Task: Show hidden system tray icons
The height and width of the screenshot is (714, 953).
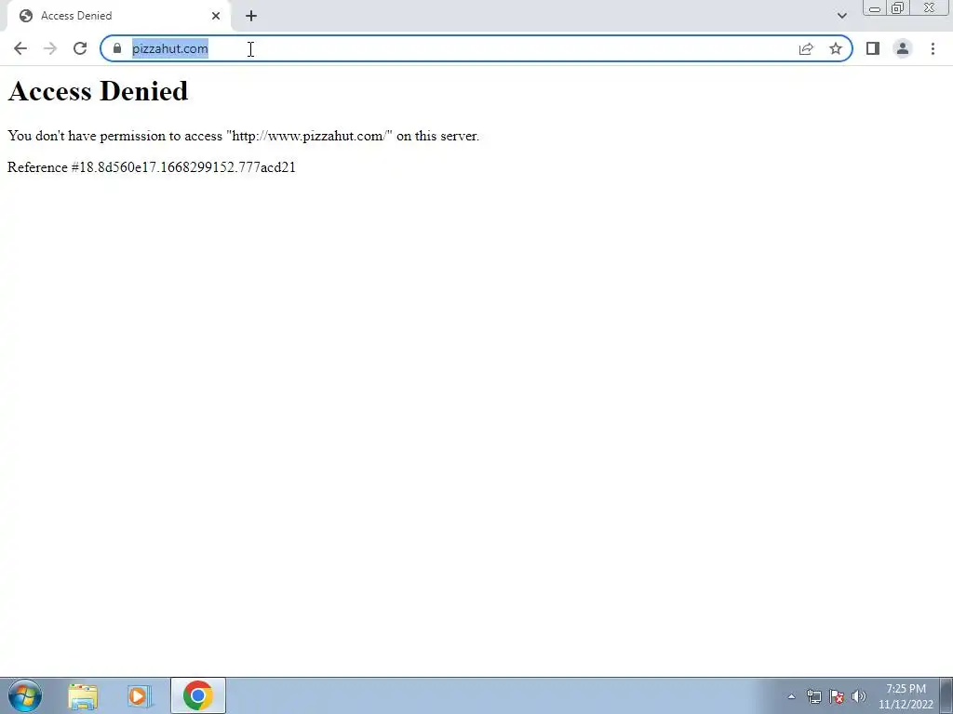Action: (791, 696)
